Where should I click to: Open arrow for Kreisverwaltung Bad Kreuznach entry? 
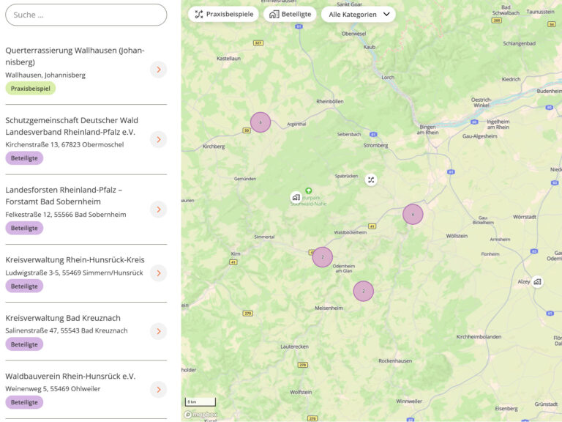pos(158,331)
